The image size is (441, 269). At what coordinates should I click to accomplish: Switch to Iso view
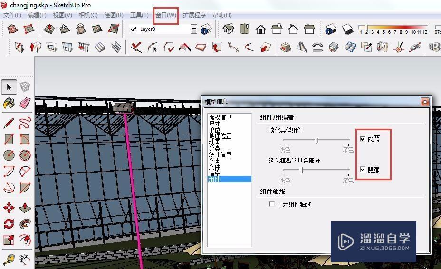tap(229, 29)
